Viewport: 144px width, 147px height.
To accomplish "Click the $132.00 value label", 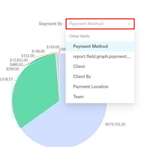I will (x=28, y=56).
